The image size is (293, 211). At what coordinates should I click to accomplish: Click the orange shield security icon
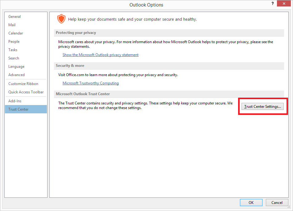tap(61, 19)
